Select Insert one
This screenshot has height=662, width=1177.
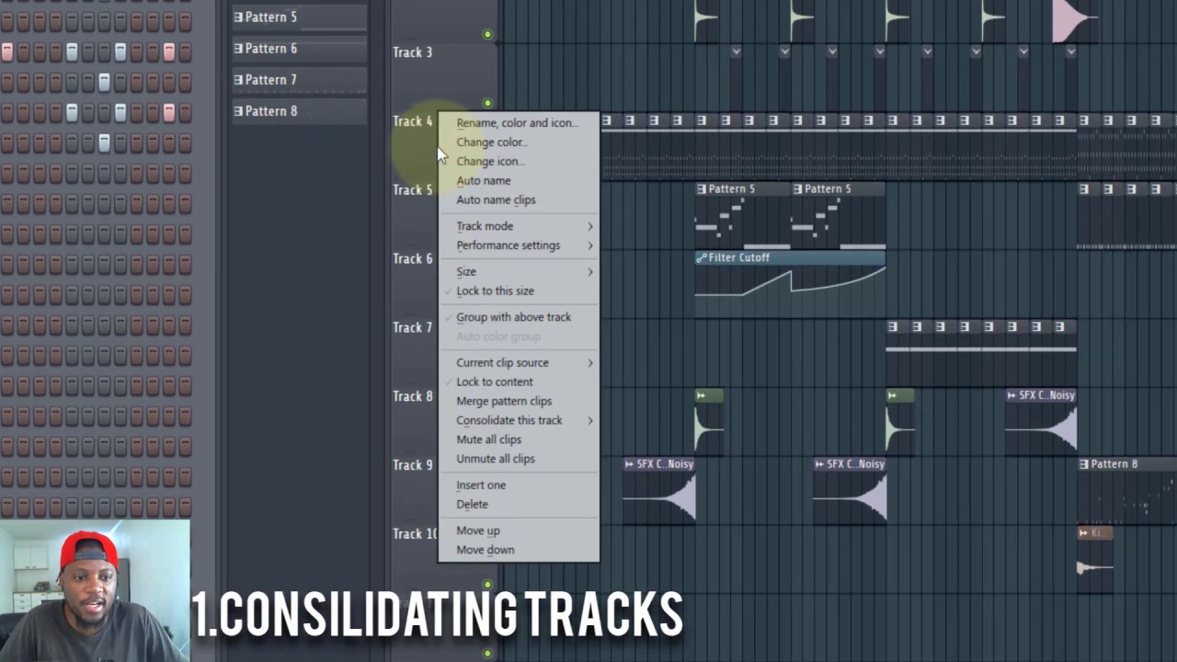(481, 485)
